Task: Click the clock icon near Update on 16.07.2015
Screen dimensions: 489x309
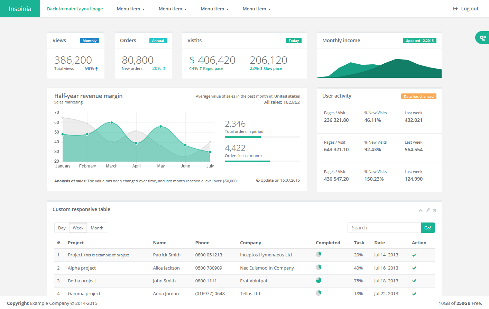Action: tap(257, 180)
